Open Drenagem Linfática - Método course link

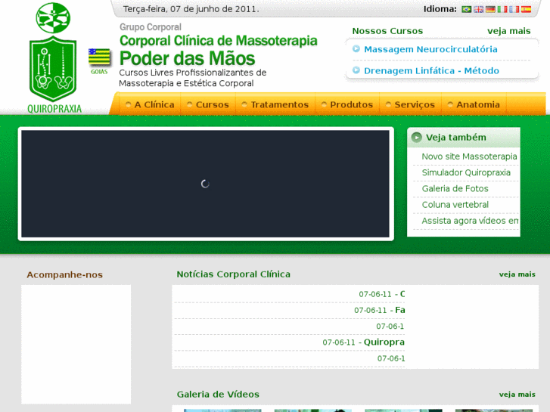(431, 70)
